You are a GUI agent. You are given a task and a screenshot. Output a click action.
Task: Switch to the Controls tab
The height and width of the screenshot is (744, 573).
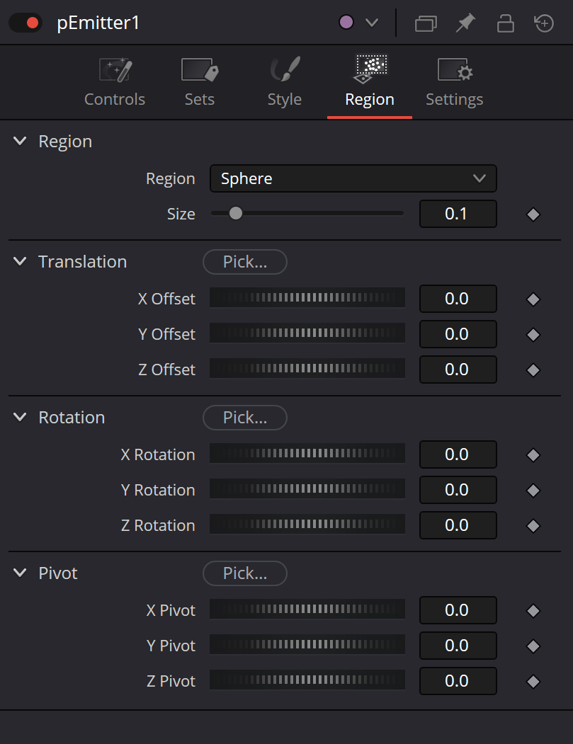point(115,83)
